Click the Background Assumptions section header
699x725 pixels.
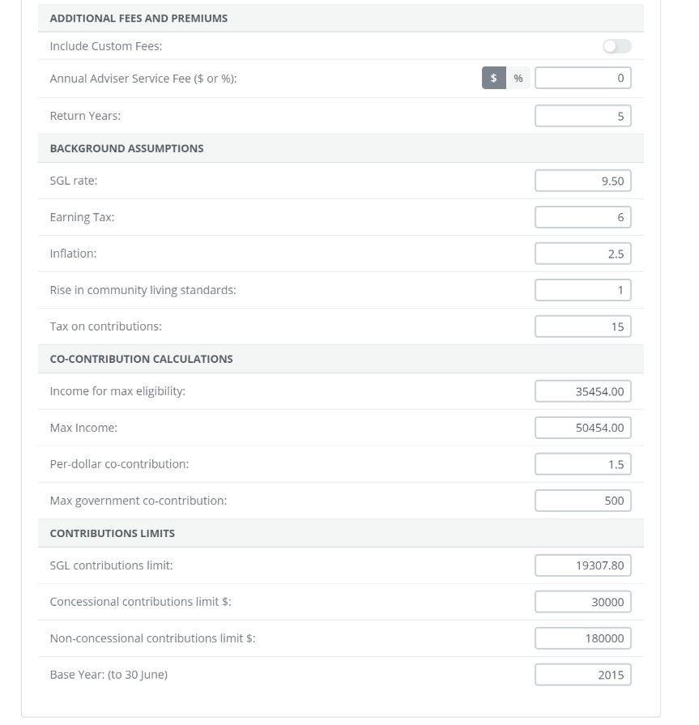click(x=127, y=148)
